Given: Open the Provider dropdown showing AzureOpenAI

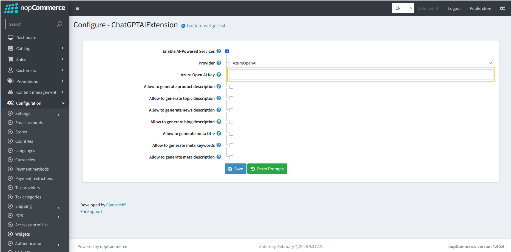Looking at the screenshot, I should click(x=361, y=63).
